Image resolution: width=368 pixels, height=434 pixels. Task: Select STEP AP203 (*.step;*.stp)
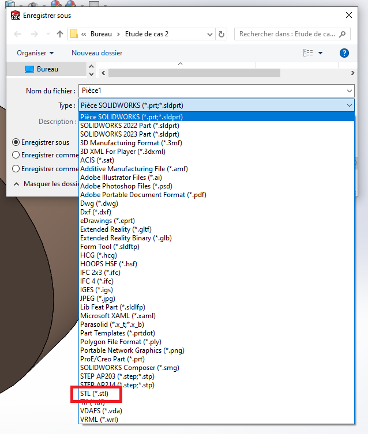pos(216,376)
